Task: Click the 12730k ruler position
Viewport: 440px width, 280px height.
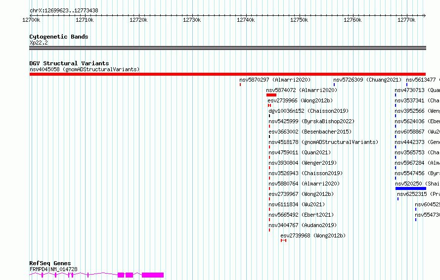Action: pos(192,20)
